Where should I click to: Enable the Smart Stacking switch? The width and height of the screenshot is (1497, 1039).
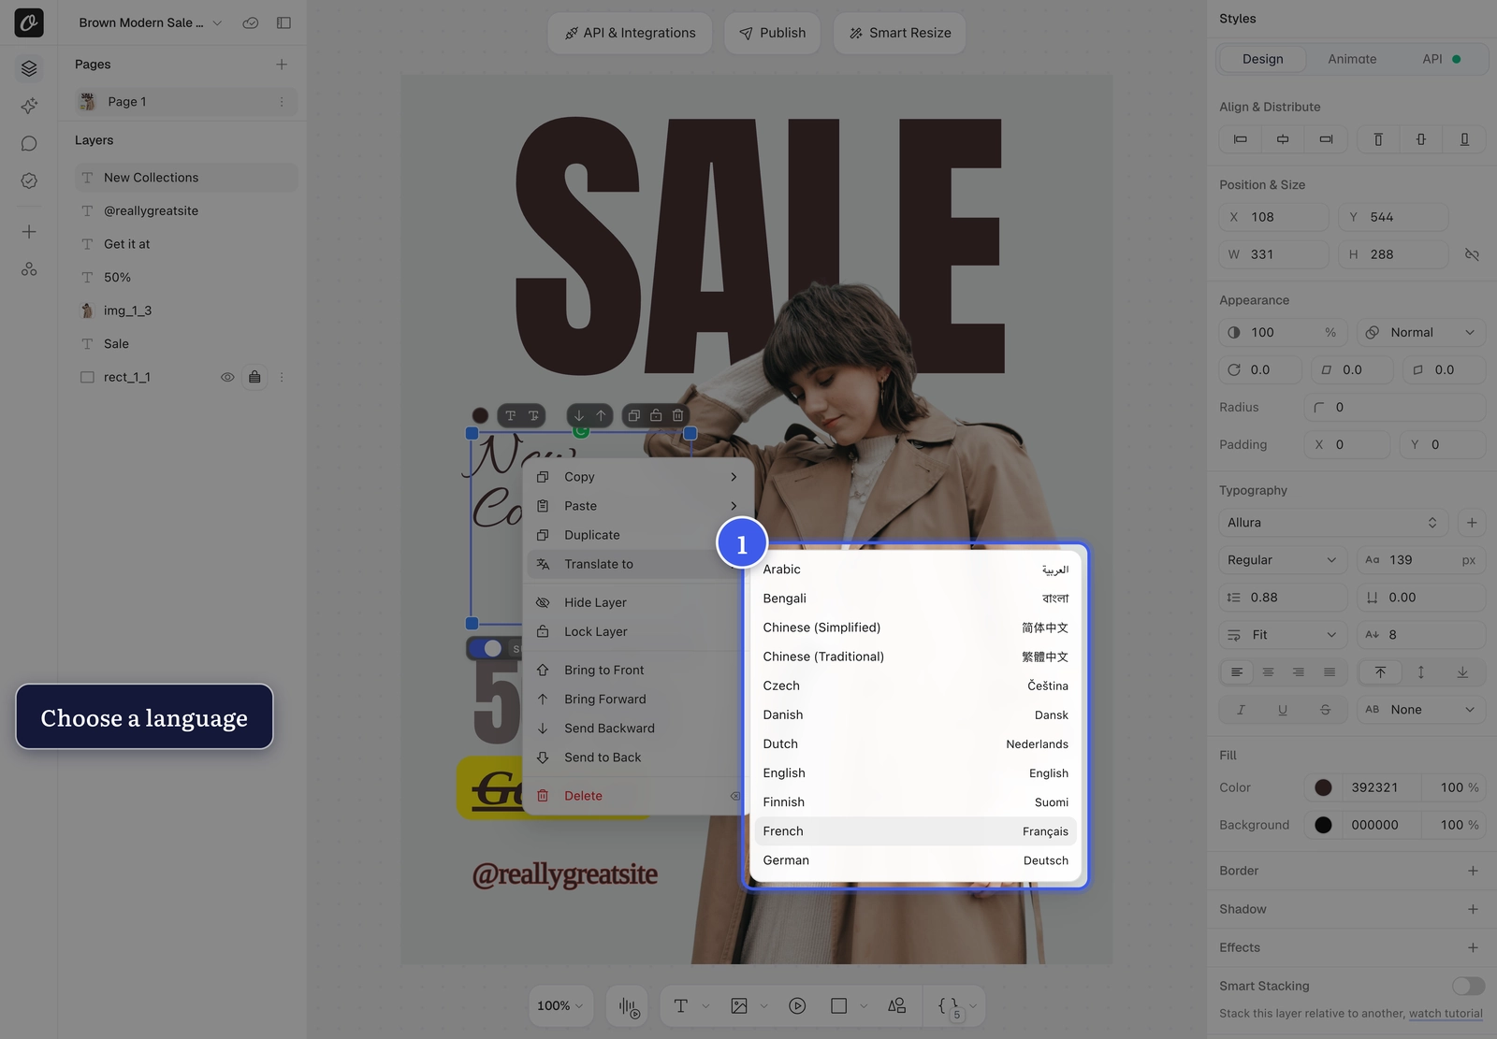point(1468,986)
